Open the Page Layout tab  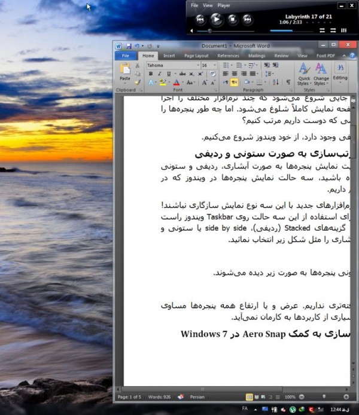pos(196,56)
